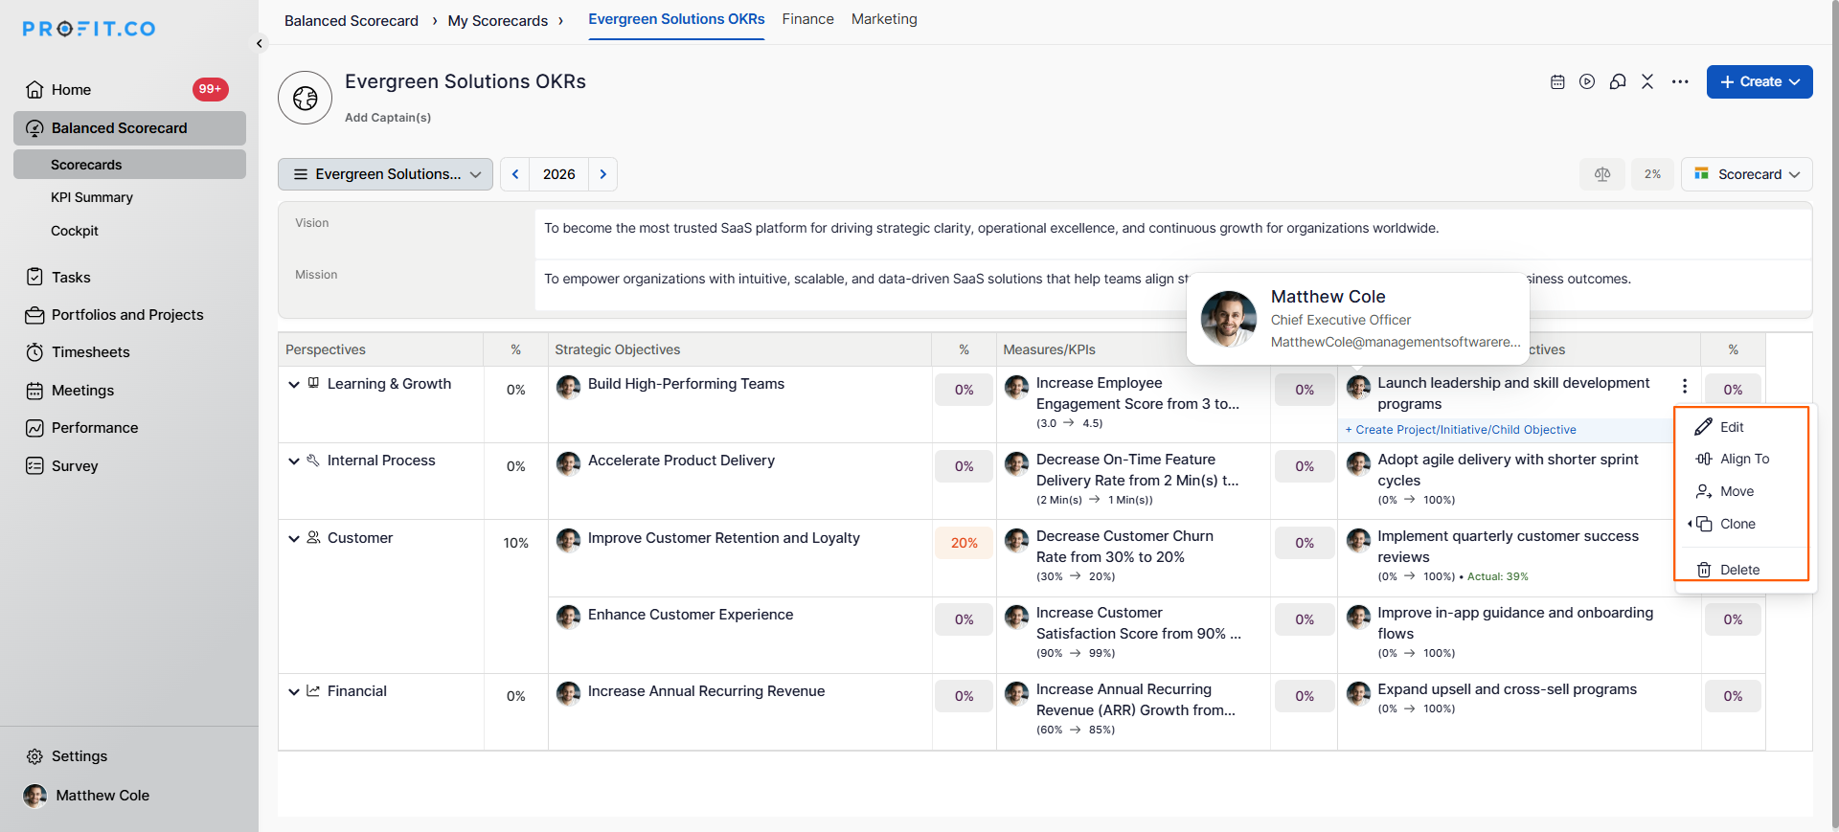Click the calendar icon in header toolbar
The image size is (1839, 832).
point(1557,82)
